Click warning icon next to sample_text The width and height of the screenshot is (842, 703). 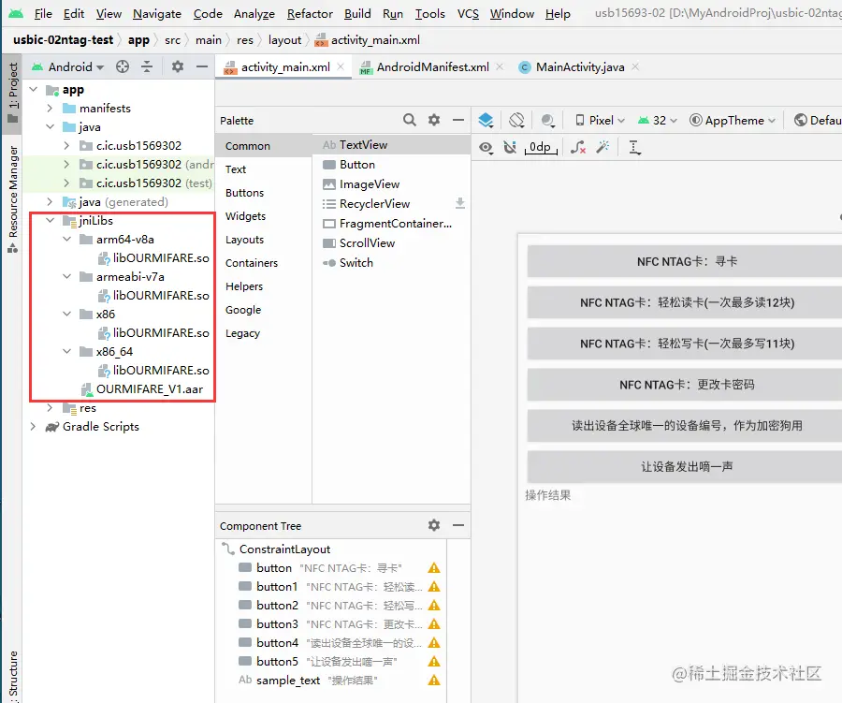tap(434, 681)
